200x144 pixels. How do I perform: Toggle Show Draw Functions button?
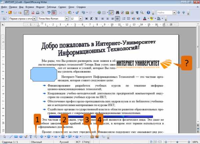coord(111,12)
